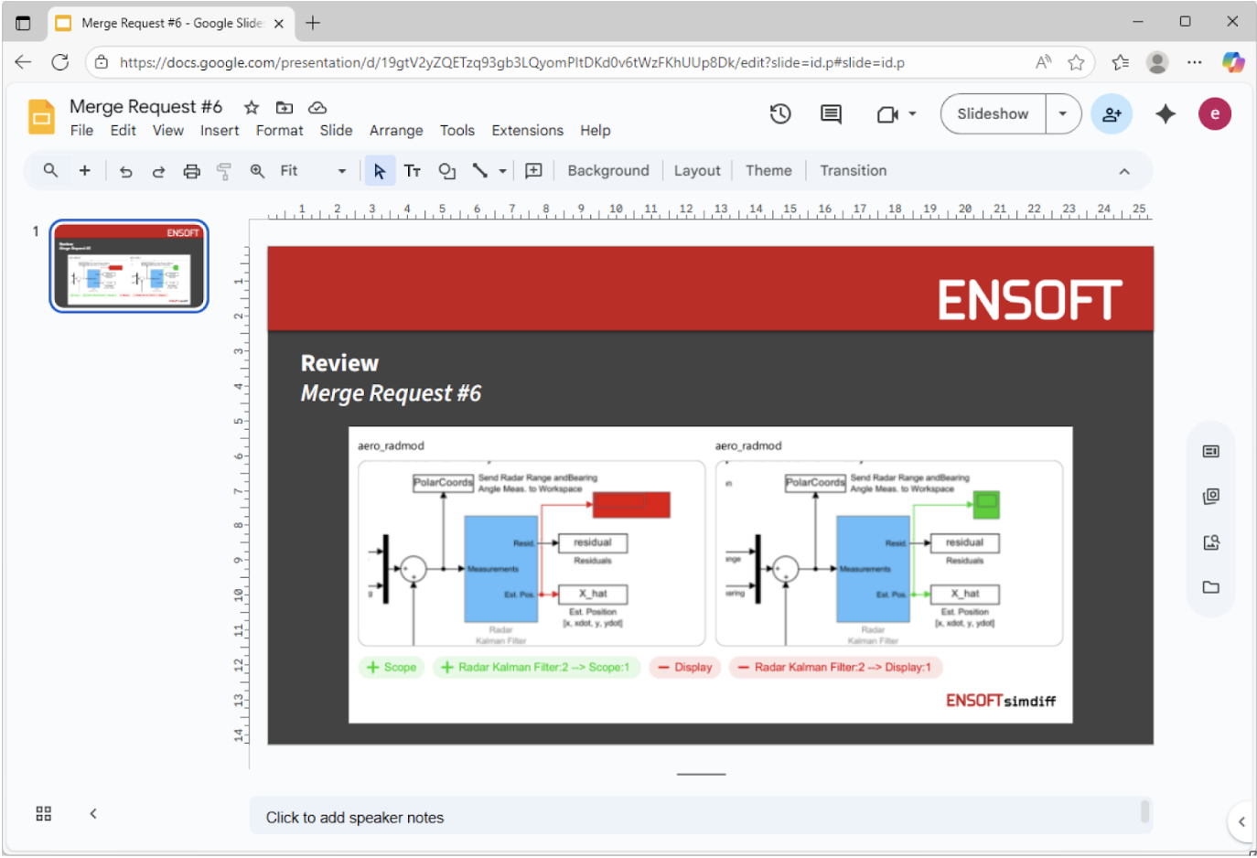The width and height of the screenshot is (1257, 858).
Task: Click the Transition button
Action: 854,171
